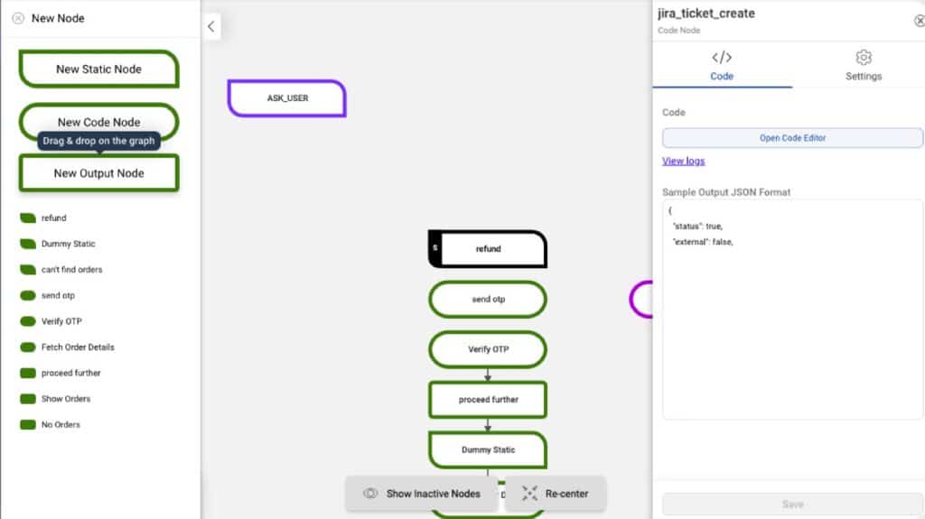Viewport: 925px width, 519px height.
Task: Click the eye icon for inactive nodes
Action: (370, 494)
